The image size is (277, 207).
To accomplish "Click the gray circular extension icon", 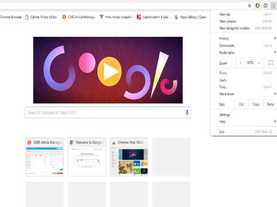I will [x=265, y=6].
